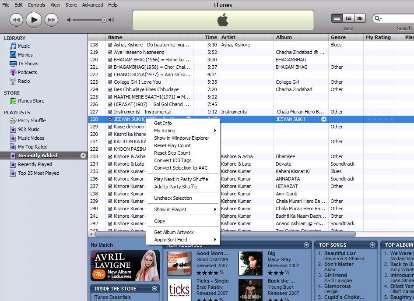Image resolution: width=414 pixels, height=301 pixels.
Task: Open the File menu
Action: 6,5
